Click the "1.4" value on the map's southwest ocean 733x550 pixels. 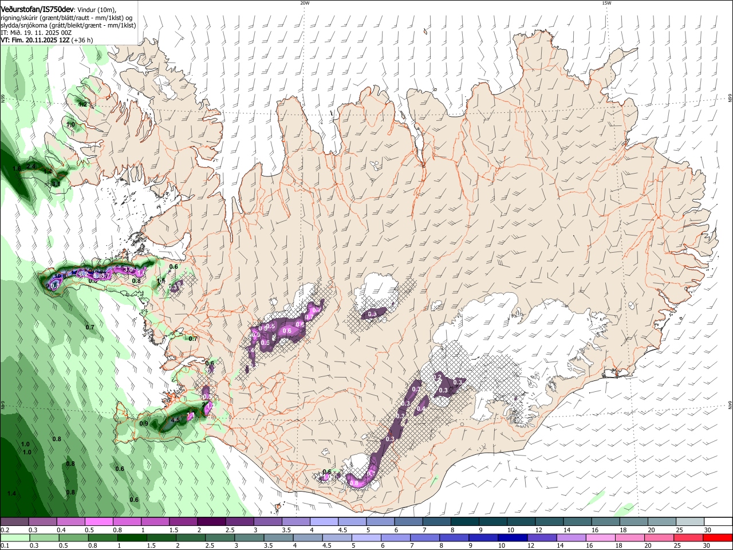11,493
